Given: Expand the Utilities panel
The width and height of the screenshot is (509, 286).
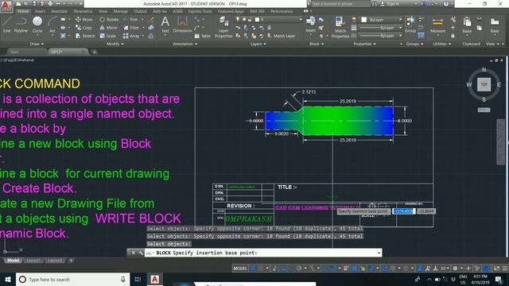Looking at the screenshot, I should point(442,44).
